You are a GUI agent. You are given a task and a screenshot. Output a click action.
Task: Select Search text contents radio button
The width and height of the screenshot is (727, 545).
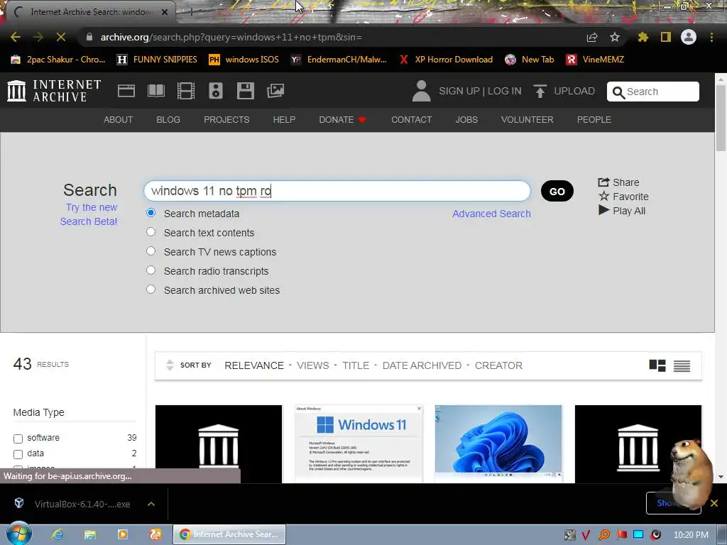click(x=151, y=232)
